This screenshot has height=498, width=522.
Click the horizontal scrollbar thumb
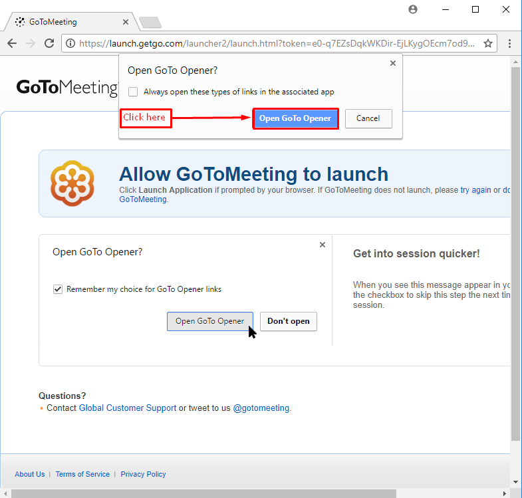click(x=203, y=493)
